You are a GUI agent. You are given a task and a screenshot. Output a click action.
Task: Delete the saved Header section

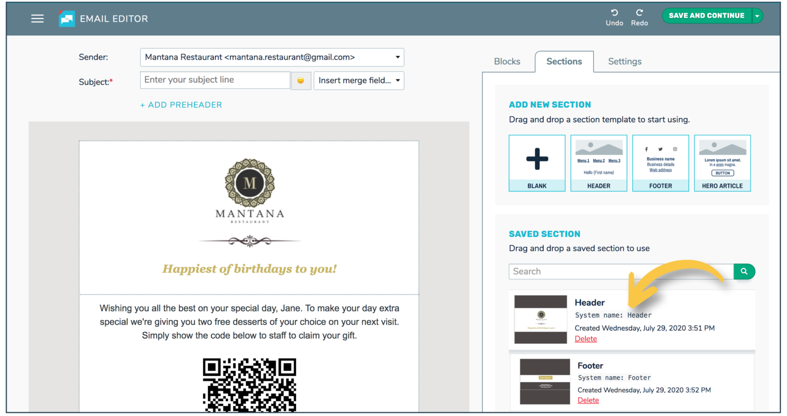[586, 339]
